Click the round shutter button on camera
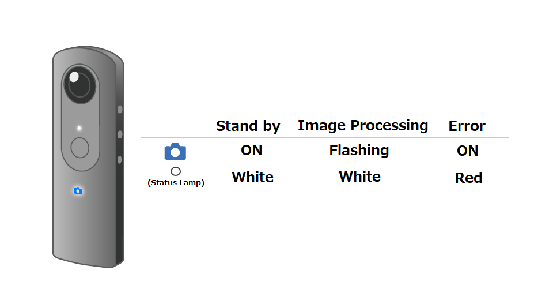The image size is (553, 300). pyautogui.click(x=79, y=147)
